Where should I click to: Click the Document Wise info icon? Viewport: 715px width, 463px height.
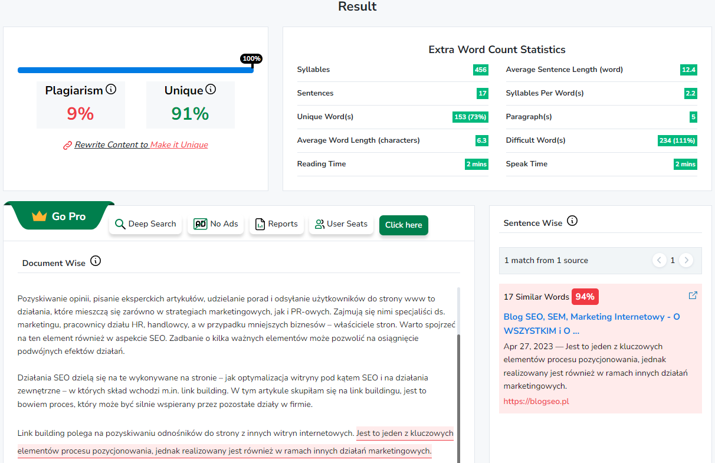[96, 261]
